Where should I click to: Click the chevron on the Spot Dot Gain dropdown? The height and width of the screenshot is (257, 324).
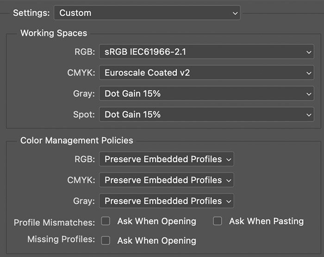click(x=309, y=114)
